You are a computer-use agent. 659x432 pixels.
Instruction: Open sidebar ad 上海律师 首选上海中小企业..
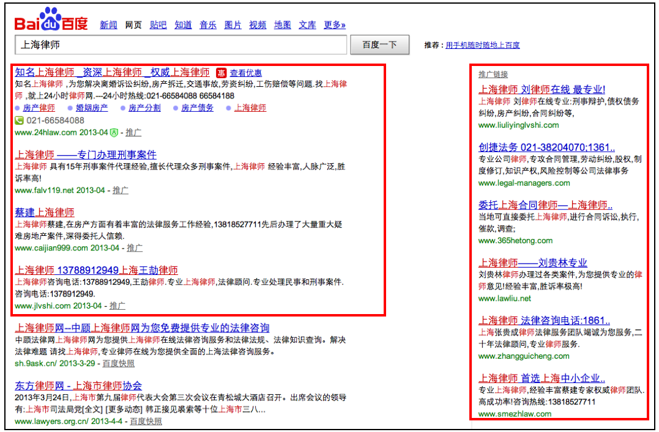(542, 378)
